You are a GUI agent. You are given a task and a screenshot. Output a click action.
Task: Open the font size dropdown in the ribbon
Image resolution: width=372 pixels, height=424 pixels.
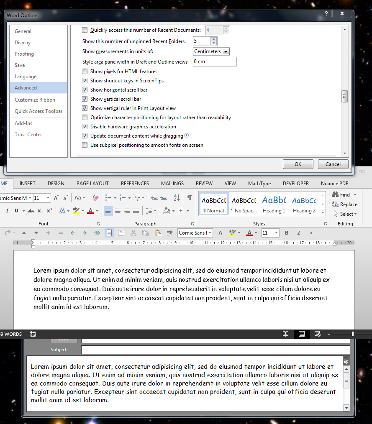(47, 198)
